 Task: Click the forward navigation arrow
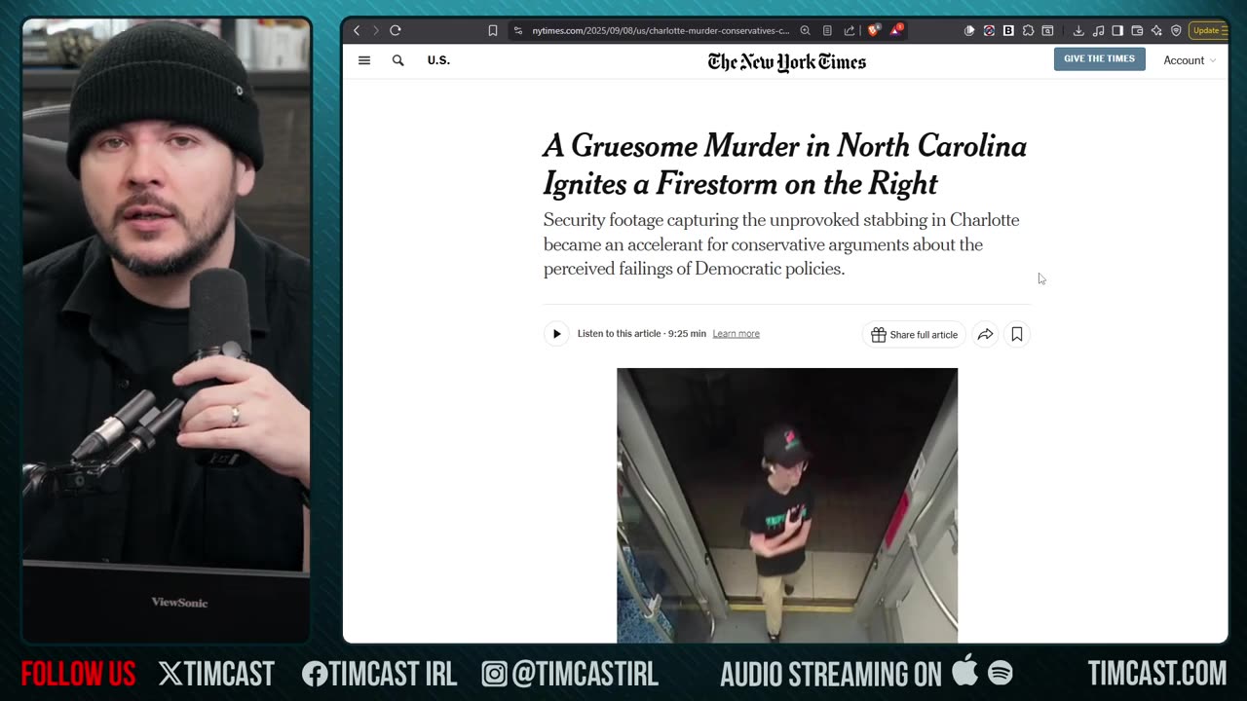(x=376, y=30)
